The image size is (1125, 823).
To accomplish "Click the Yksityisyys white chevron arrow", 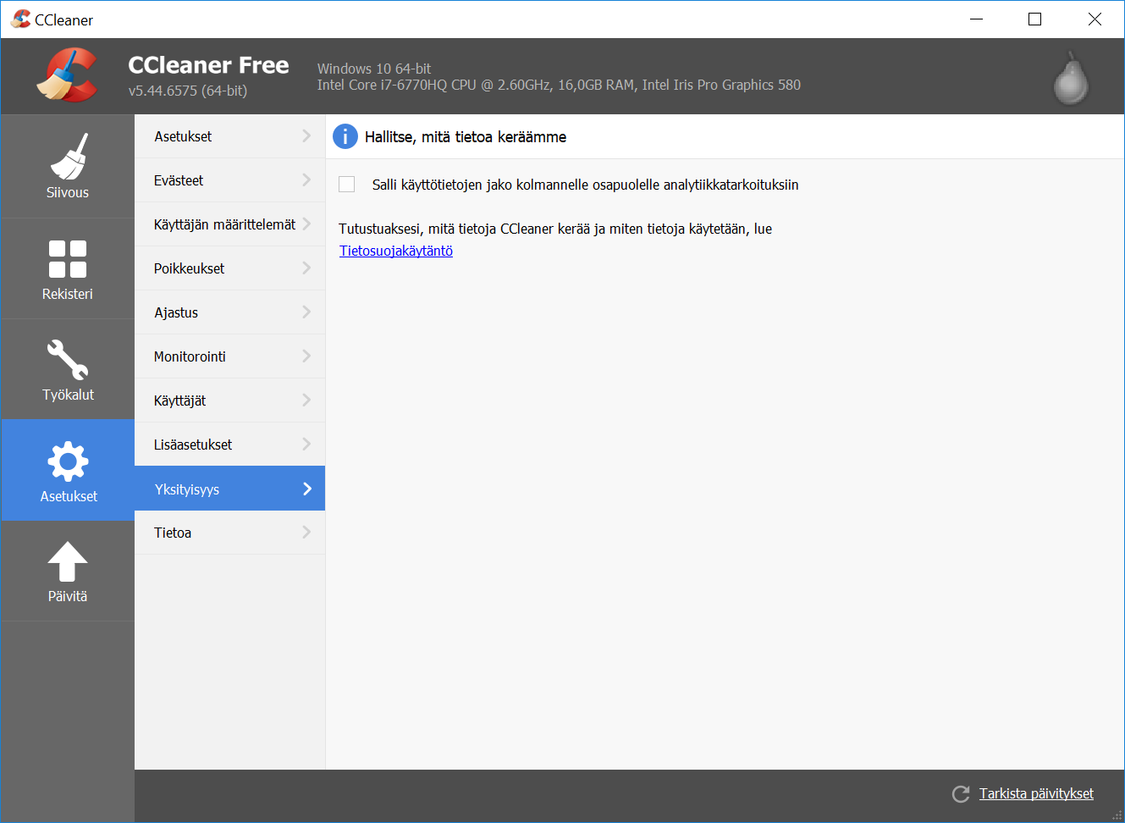I will (x=306, y=489).
